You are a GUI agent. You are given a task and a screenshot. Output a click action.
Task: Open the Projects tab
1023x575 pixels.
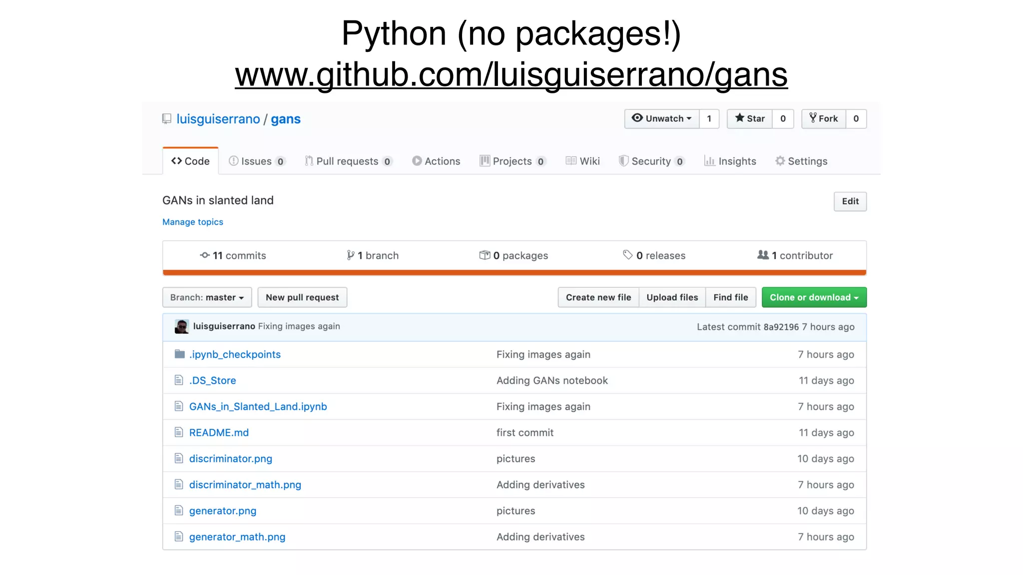coord(513,161)
